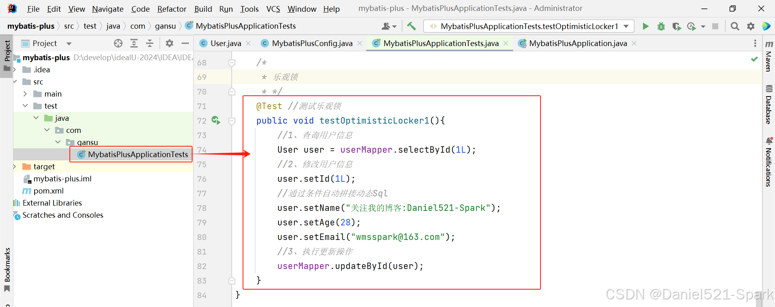Viewport: 775px width, 307px height.
Task: Open the Bookmarks tool window
Action: (7, 269)
